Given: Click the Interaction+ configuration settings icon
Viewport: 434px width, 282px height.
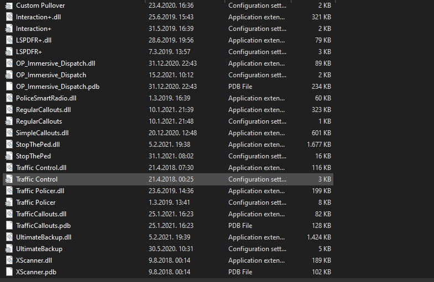Looking at the screenshot, I should [9, 29].
